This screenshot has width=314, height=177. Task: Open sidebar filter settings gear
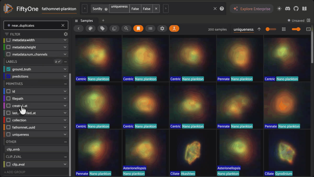click(x=66, y=34)
